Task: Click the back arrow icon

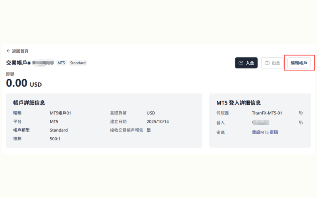Action: (8, 51)
